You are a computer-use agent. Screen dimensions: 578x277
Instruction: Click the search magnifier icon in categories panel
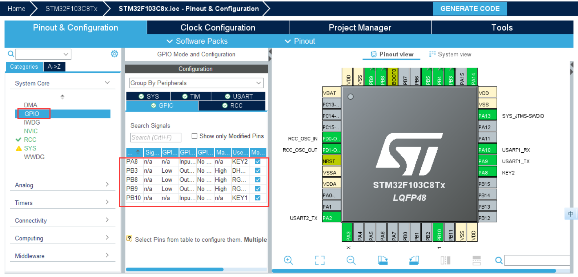[11, 54]
